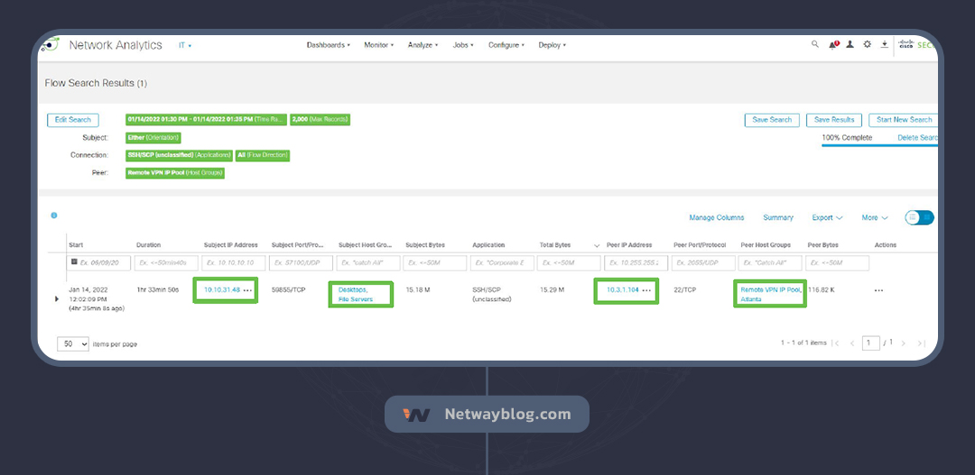This screenshot has width=975, height=475.
Task: Open the Actions ellipsis for the flow row
Action: point(878,290)
